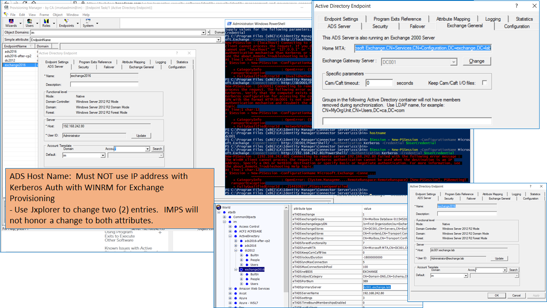
Task: Select the dc2012 endpoint in list
Action: pyautogui.click(x=10, y=60)
